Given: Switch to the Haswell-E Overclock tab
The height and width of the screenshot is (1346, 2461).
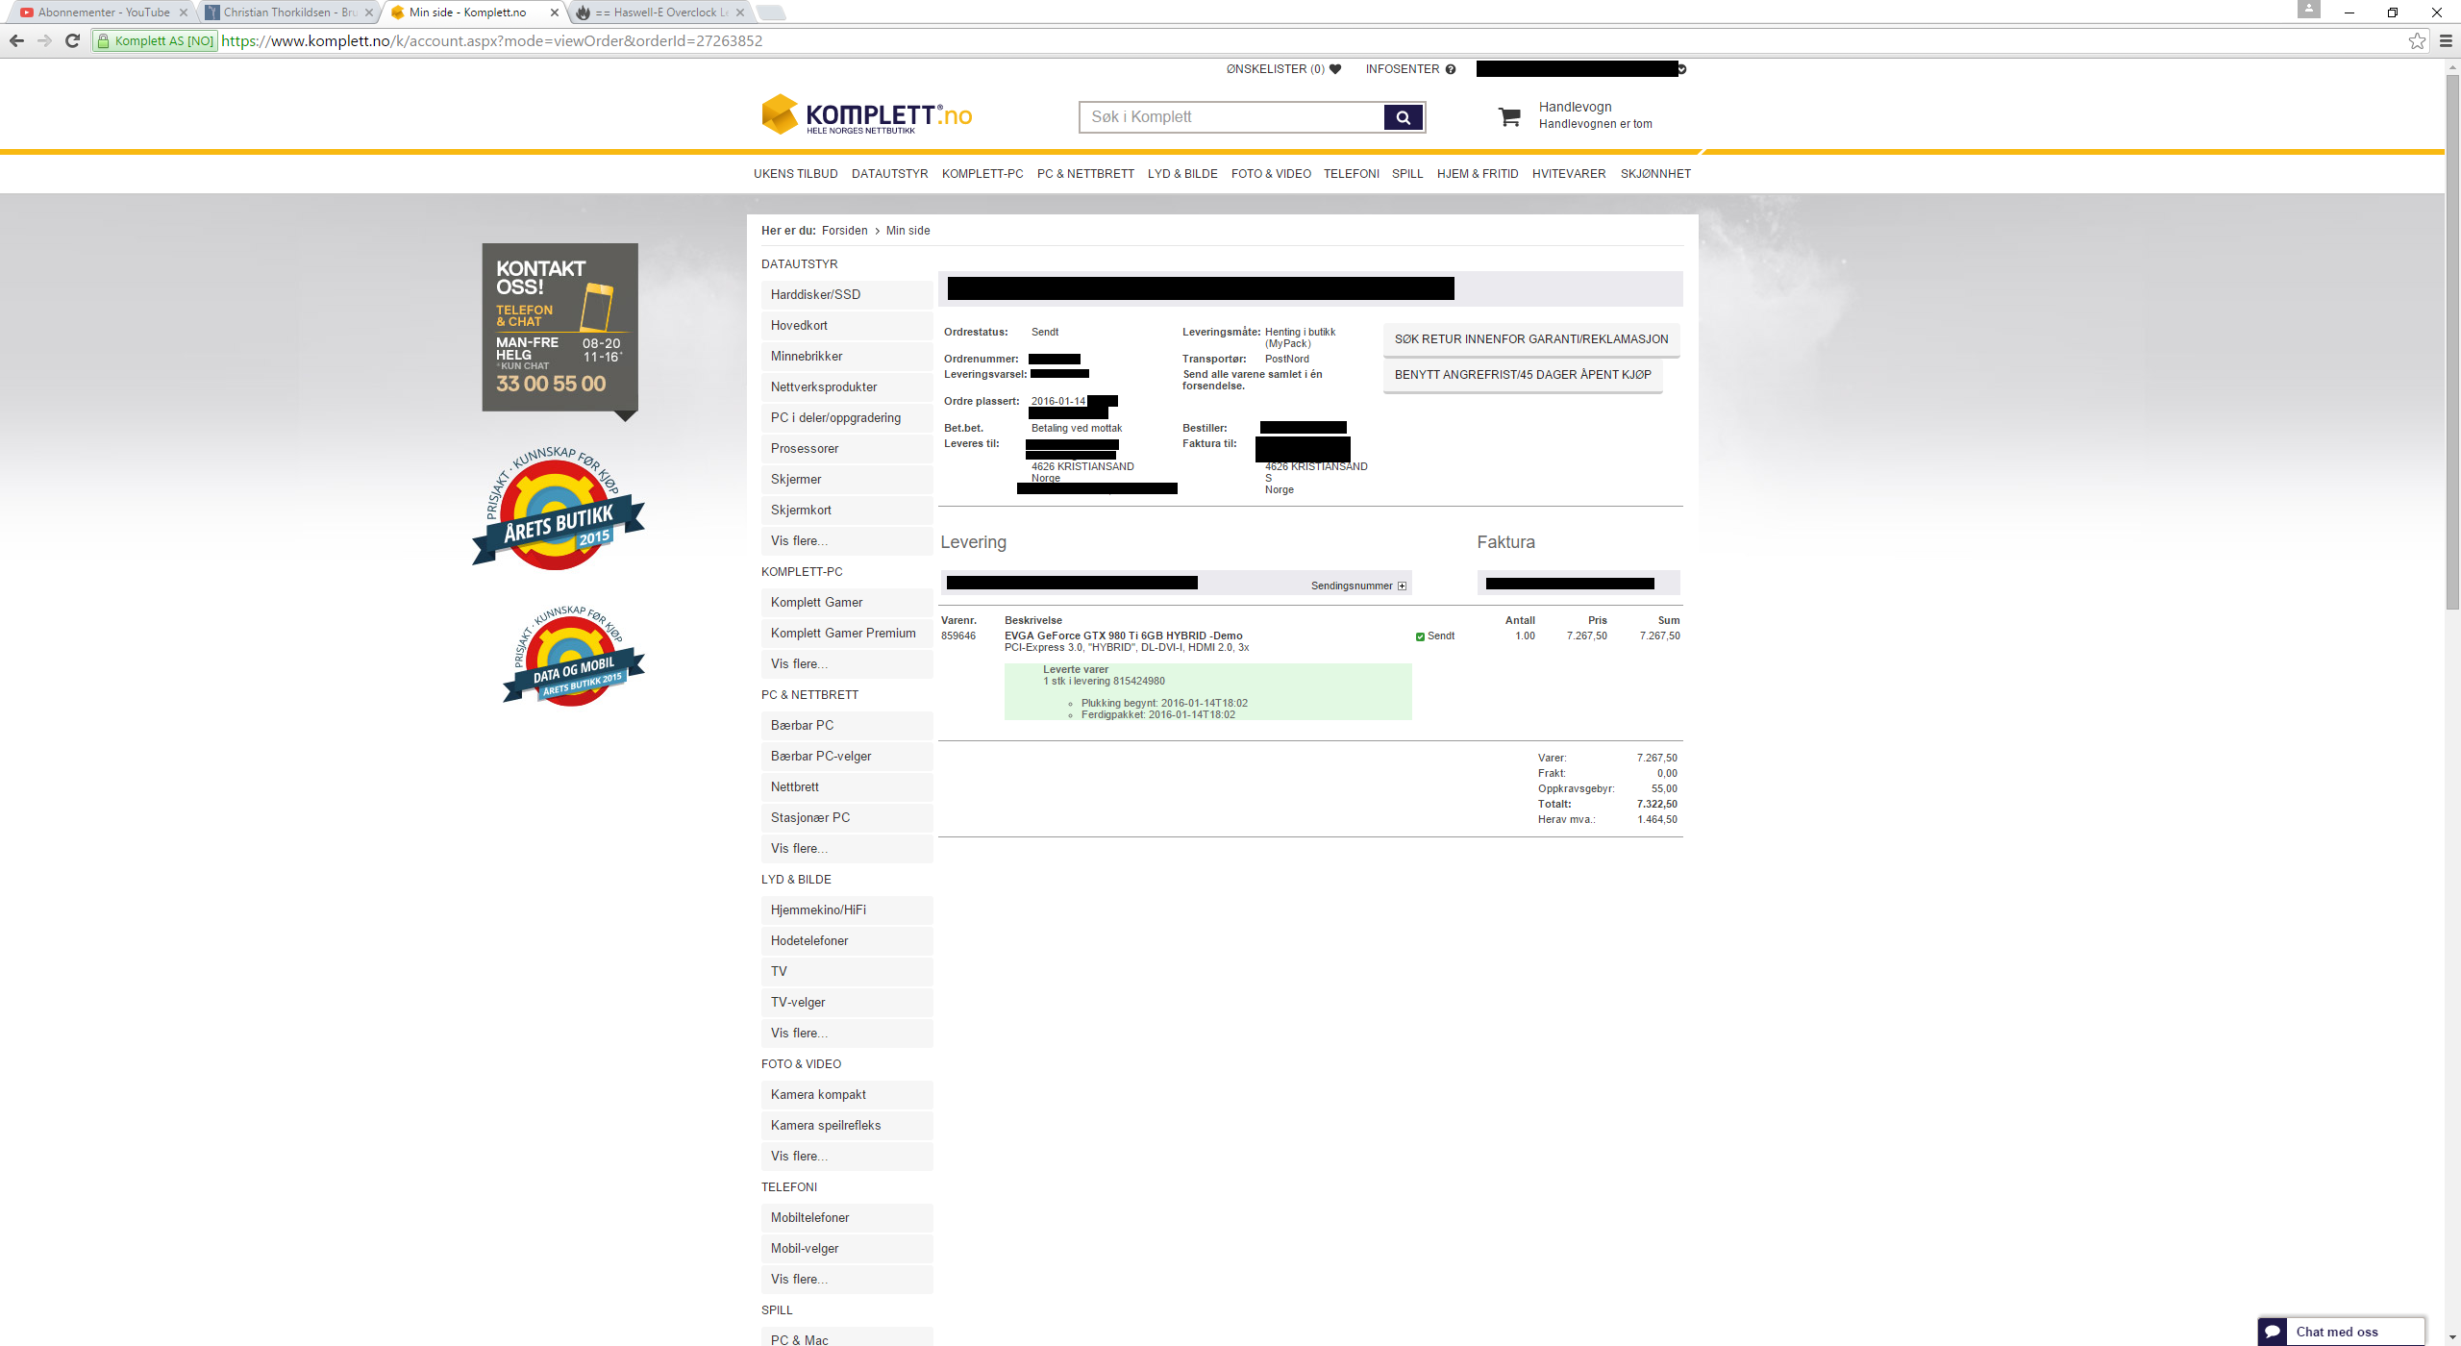Looking at the screenshot, I should coord(661,12).
